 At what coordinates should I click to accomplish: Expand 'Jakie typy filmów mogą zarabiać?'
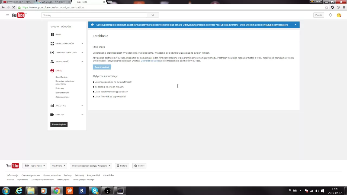(x=110, y=92)
